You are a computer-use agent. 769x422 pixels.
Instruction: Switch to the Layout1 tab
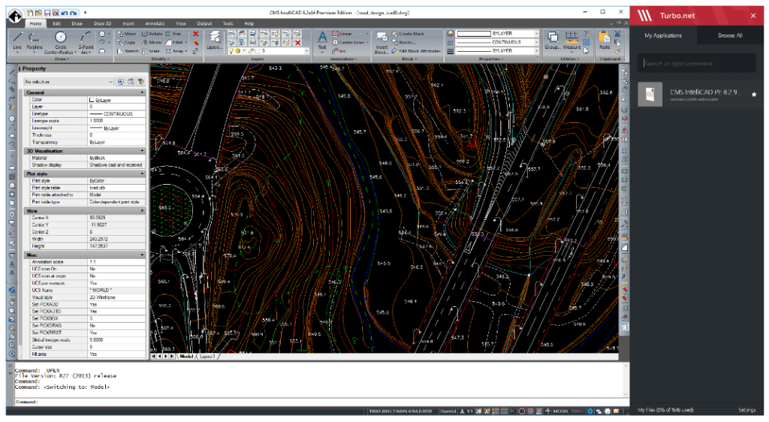point(207,356)
